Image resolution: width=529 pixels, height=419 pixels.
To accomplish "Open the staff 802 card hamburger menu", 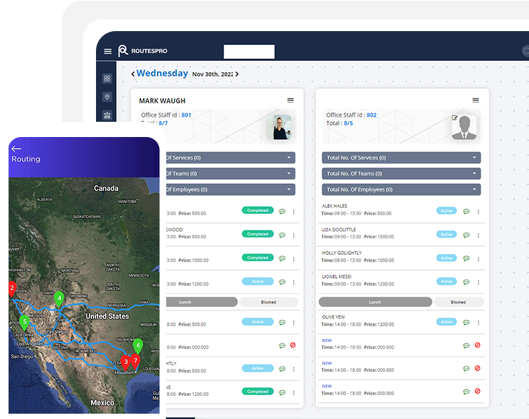I will [x=475, y=101].
